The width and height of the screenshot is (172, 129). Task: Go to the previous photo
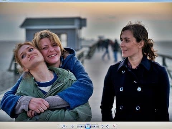pyautogui.click(x=81, y=126)
